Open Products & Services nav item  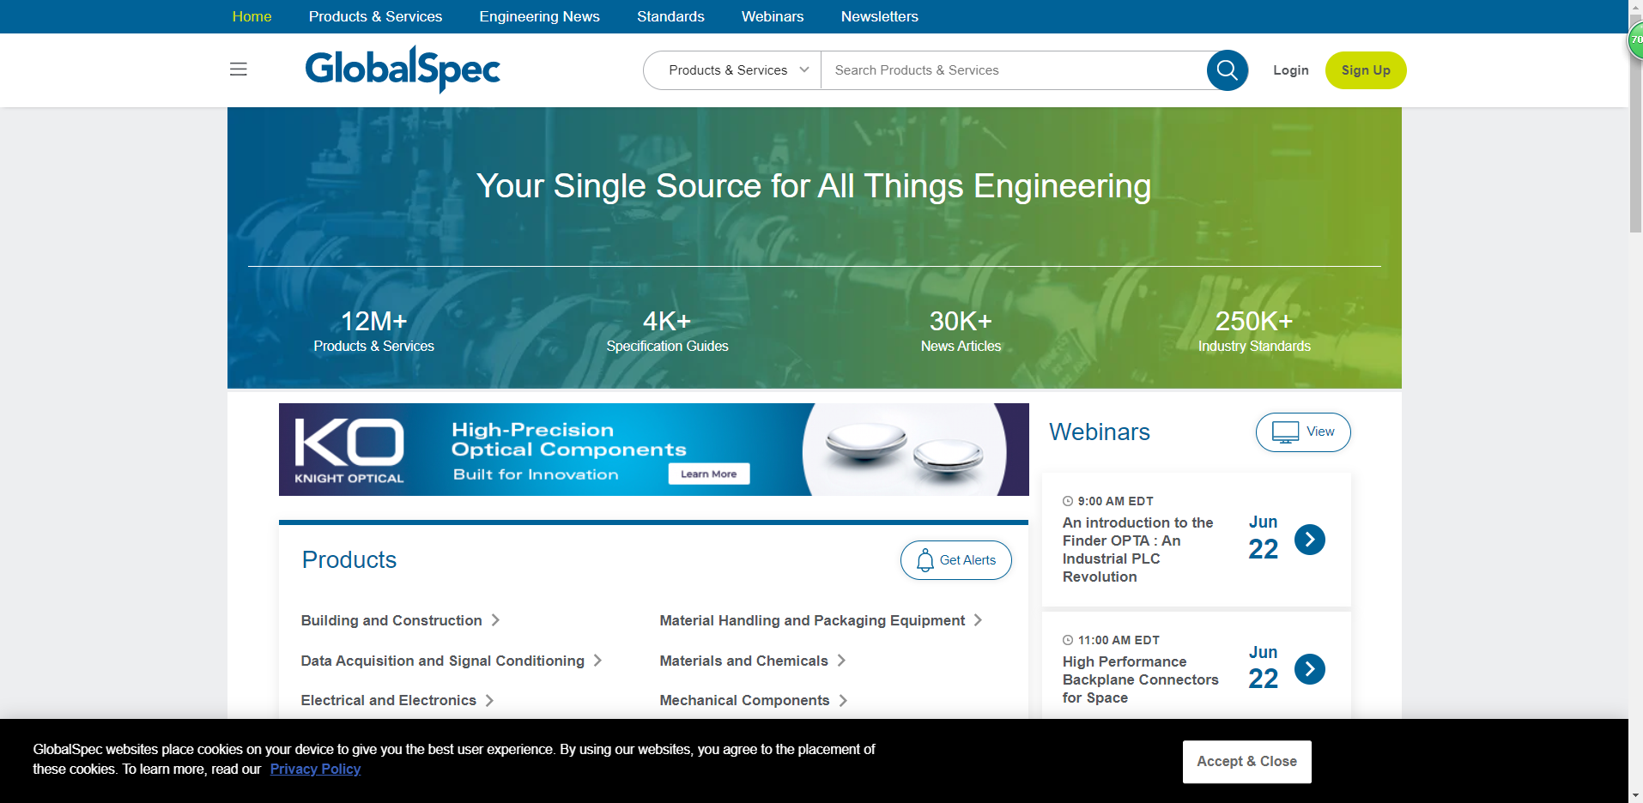point(375,16)
